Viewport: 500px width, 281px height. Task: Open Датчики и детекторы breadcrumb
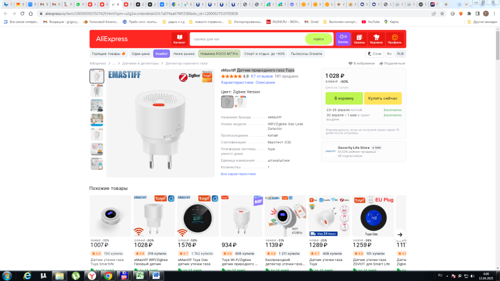(x=141, y=63)
